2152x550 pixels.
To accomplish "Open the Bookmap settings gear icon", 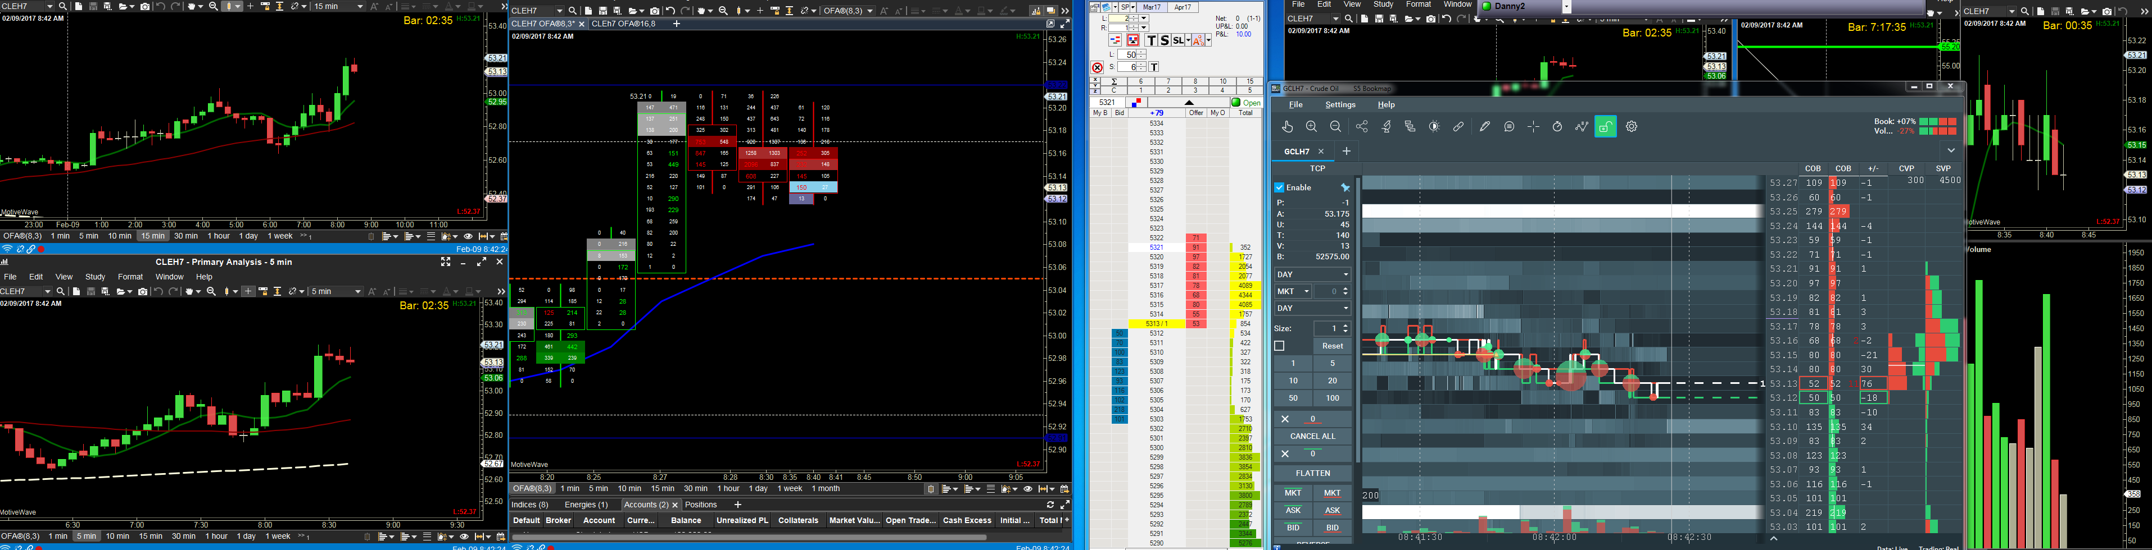I will 1632,127.
